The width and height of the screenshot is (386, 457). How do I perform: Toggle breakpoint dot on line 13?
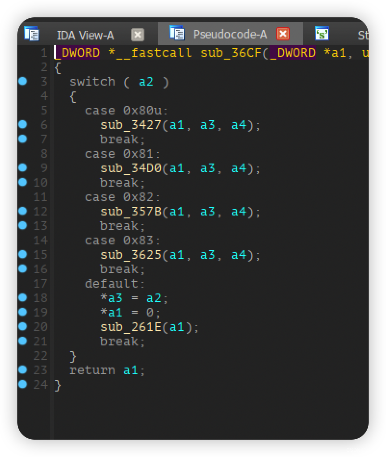(x=23, y=225)
